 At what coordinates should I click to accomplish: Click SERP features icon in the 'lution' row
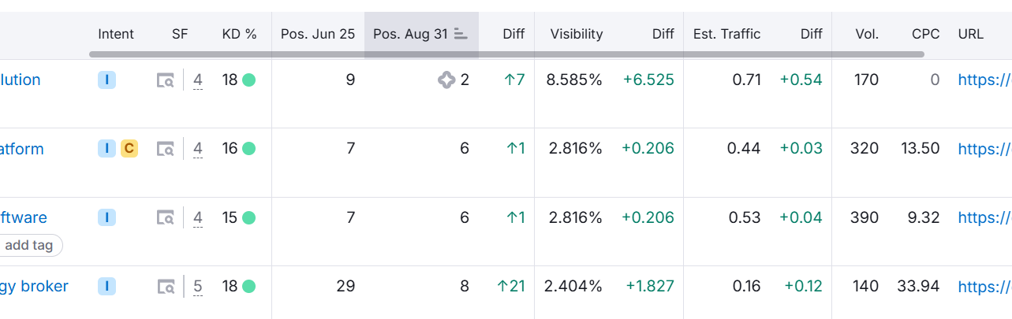coord(166,80)
